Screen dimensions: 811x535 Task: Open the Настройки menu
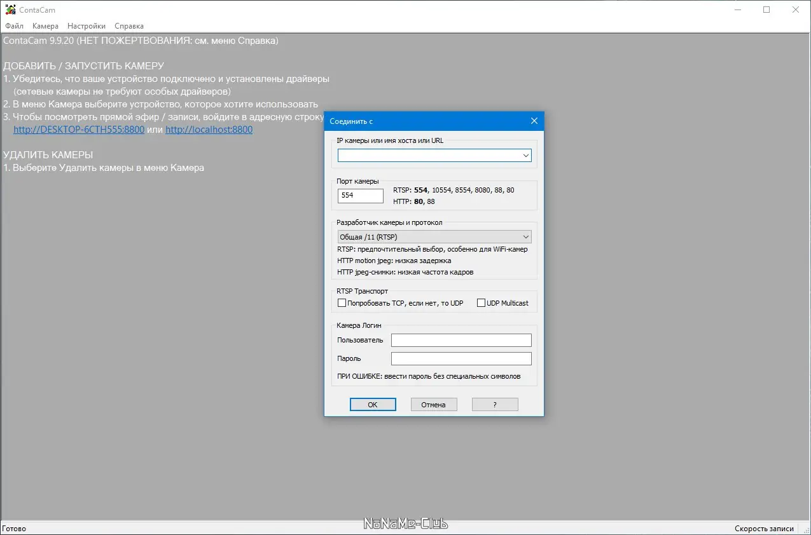tap(87, 26)
